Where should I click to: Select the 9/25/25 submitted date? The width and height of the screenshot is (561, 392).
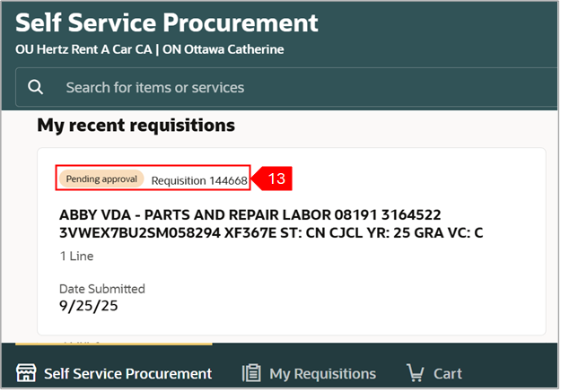89,306
